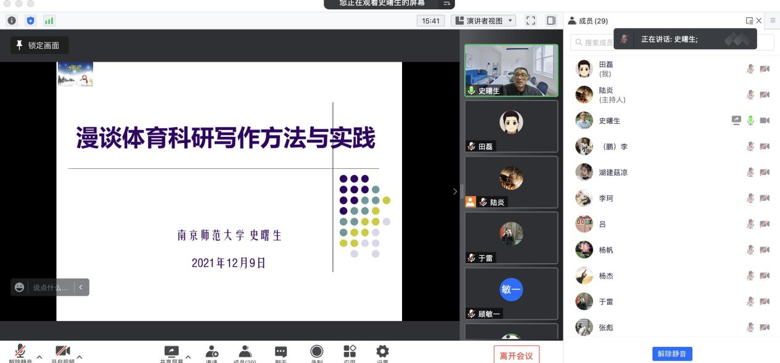
Task: Toggle the side panel layout button
Action: (551, 21)
